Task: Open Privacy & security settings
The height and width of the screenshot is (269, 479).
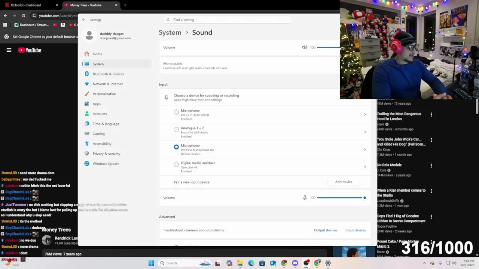Action: (x=116, y=154)
